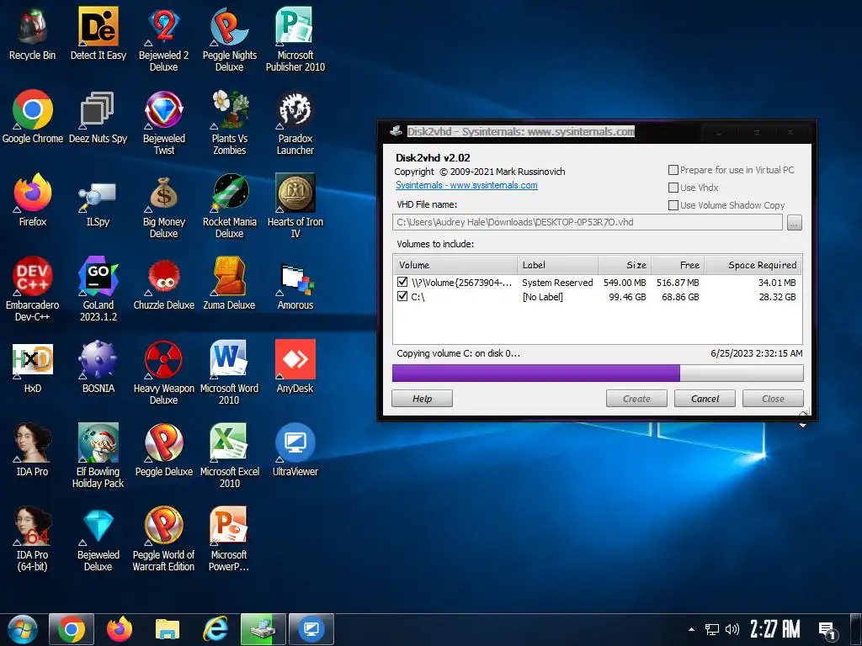Click UltraViewer desktop icon
This screenshot has height=646, width=862.
[x=295, y=451]
